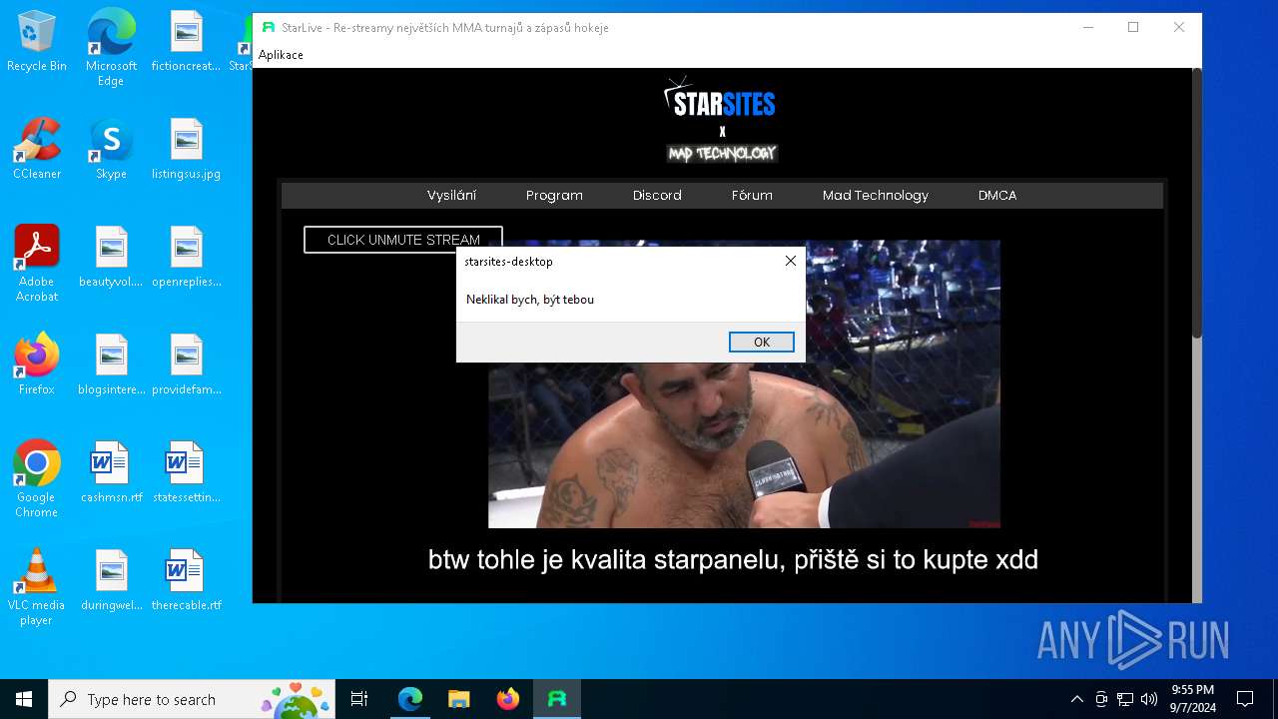Go to Vysílání nav item
Viewport: 1278px width, 719px height.
(x=451, y=195)
